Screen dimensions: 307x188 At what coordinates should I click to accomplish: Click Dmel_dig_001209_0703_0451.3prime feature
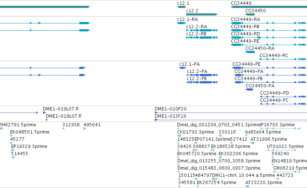click(x=178, y=128)
